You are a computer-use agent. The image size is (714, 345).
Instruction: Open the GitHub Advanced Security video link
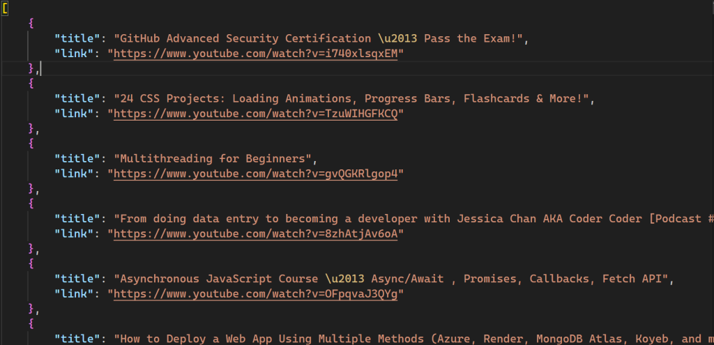click(x=255, y=54)
